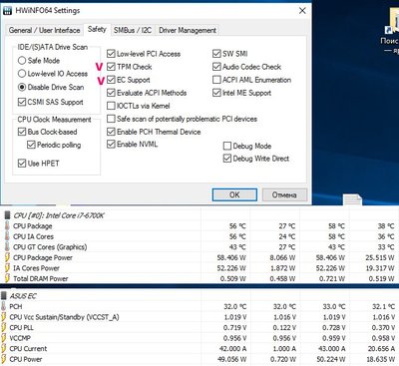The width and height of the screenshot is (399, 366).
Task: Click the ASUS EC section chip icon
Action: click(4, 296)
